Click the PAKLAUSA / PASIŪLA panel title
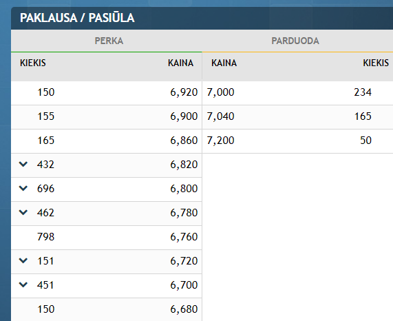 tap(77, 18)
